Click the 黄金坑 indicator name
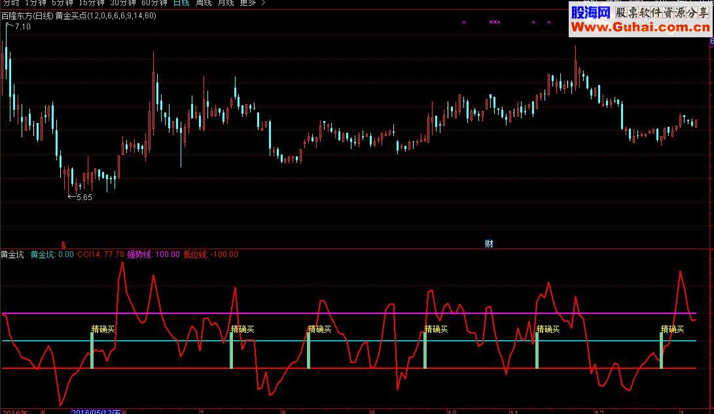Image resolution: width=714 pixels, height=414 pixels. (x=12, y=255)
